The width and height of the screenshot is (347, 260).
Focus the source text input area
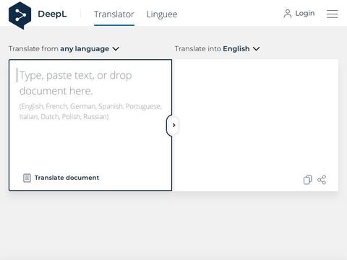coord(90,125)
